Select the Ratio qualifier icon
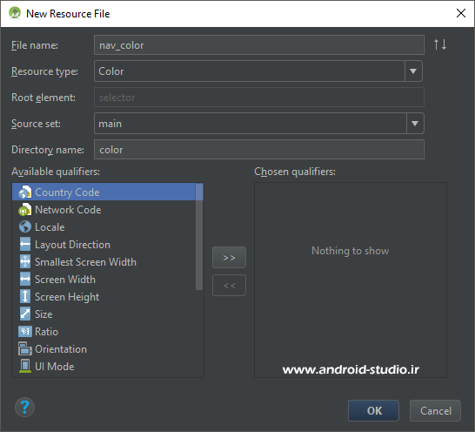This screenshot has width=475, height=432. pos(25,331)
